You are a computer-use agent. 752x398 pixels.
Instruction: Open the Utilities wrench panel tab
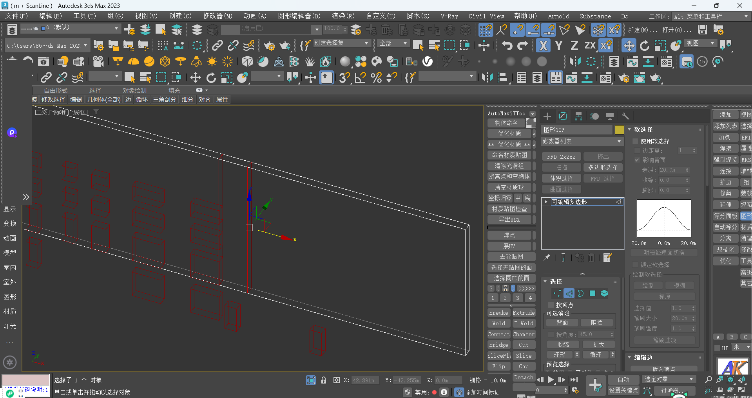(x=625, y=116)
